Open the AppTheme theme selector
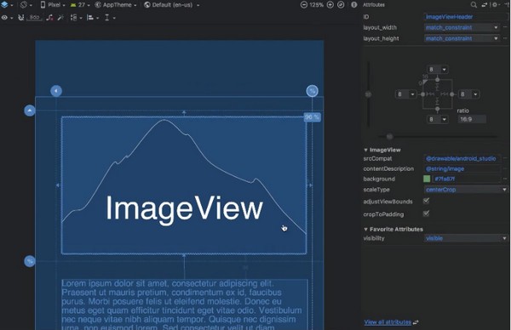This screenshot has height=330, width=511. (x=116, y=5)
